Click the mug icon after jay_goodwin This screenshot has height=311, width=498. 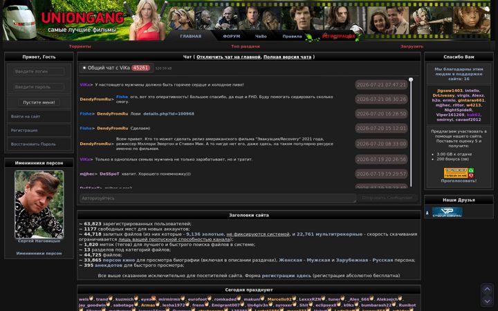pos(108,304)
